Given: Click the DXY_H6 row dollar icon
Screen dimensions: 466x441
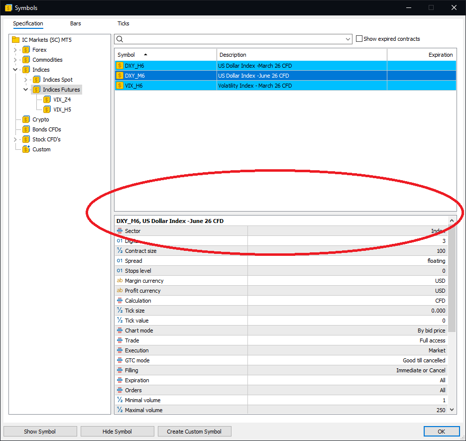Looking at the screenshot, I should pos(120,66).
